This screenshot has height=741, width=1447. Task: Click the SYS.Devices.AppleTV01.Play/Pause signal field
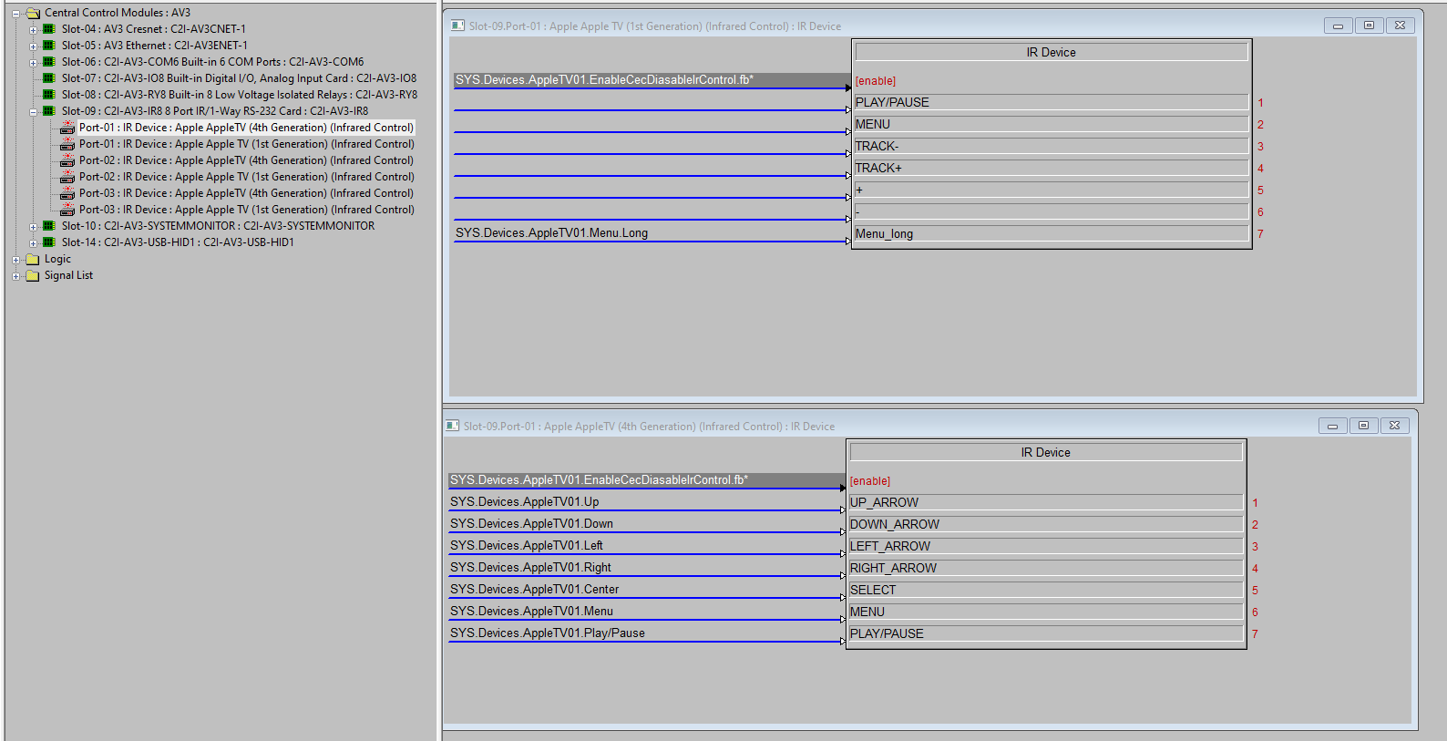646,633
